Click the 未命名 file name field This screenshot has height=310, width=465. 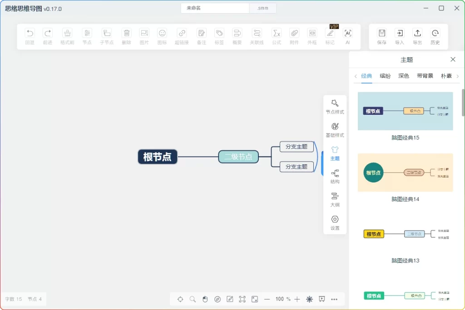point(214,8)
